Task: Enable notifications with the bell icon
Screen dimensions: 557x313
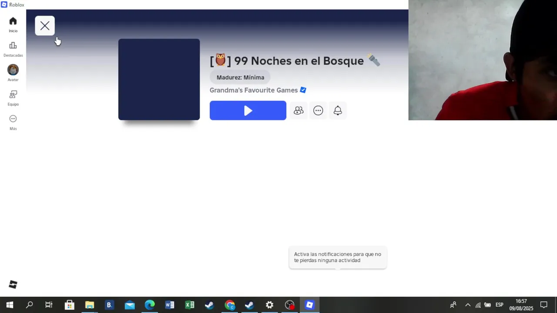Action: (338, 110)
